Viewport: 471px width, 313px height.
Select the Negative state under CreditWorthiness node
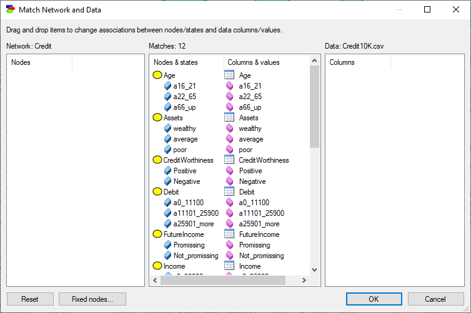click(187, 181)
